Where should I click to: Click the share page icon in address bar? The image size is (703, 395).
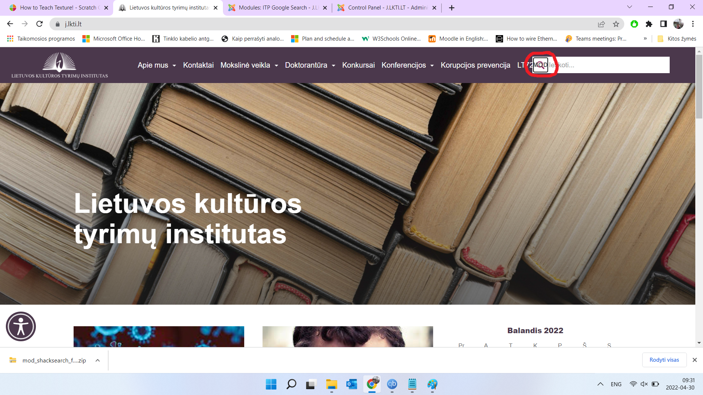pyautogui.click(x=601, y=24)
